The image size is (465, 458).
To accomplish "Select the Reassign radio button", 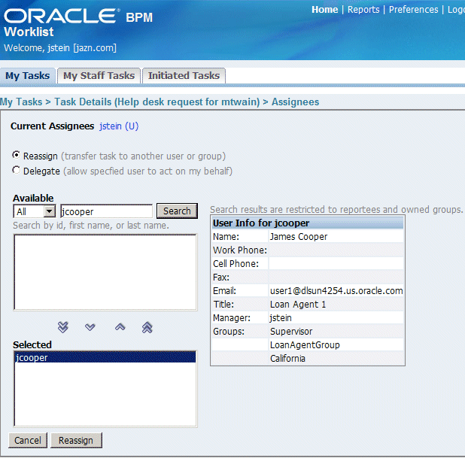I will click(x=16, y=155).
